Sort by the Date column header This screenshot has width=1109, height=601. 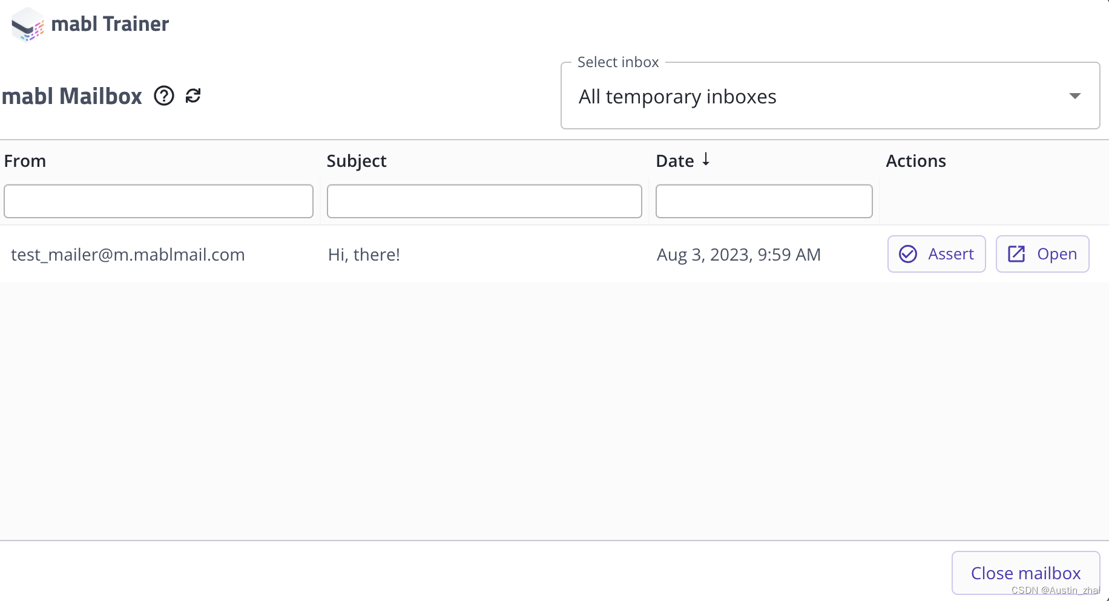pos(674,161)
